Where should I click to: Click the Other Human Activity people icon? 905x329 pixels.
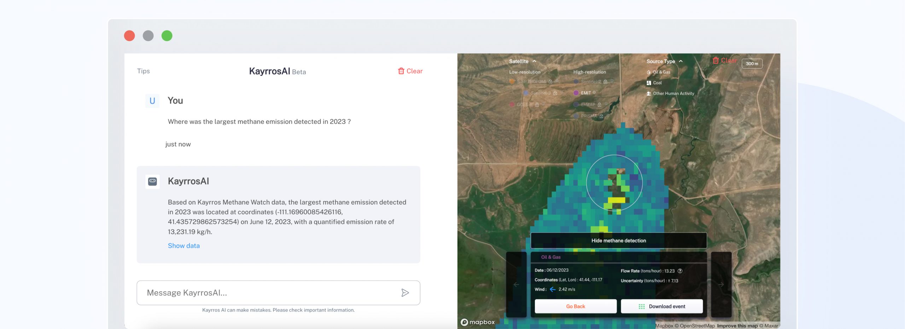pos(649,94)
